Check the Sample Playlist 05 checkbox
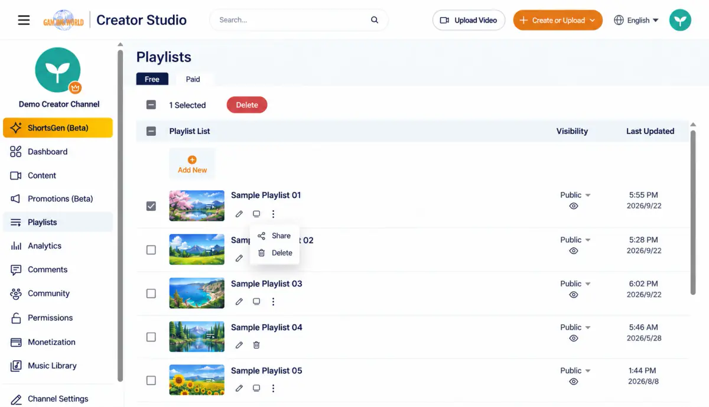The width and height of the screenshot is (709, 407). pos(151,380)
